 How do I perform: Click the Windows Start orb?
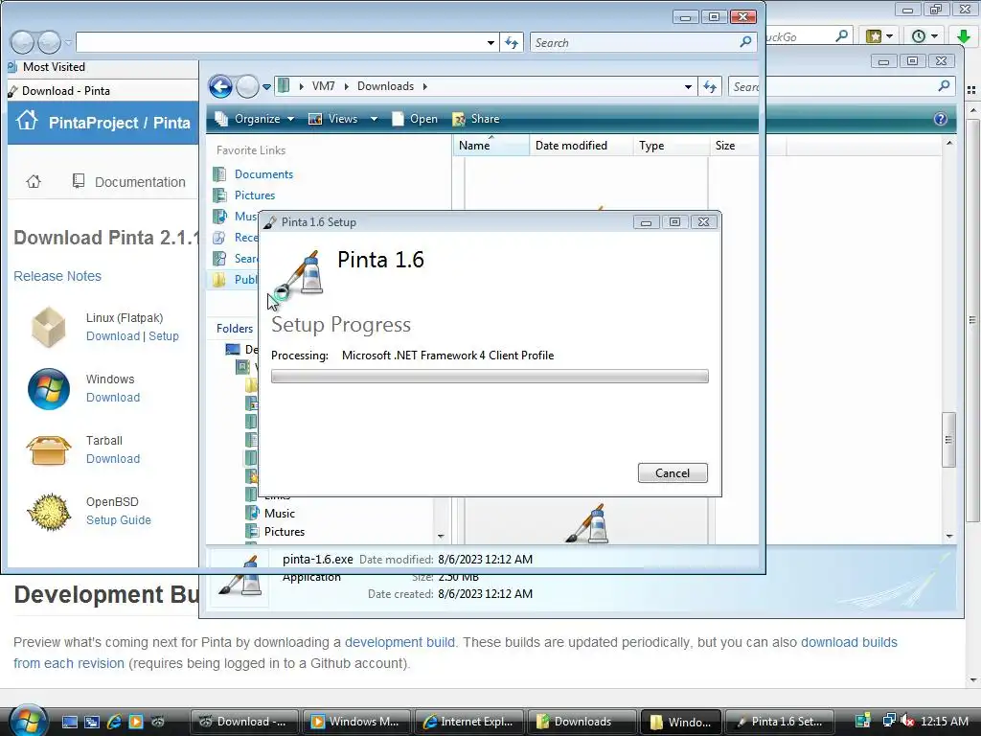coord(28,721)
